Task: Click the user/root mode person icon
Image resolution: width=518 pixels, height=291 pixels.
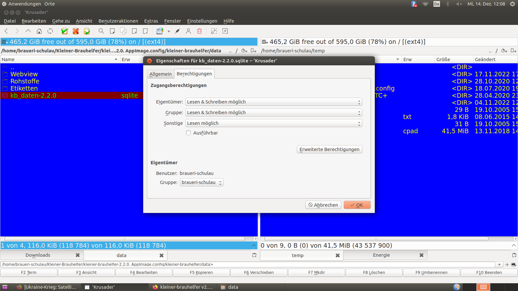Action: [x=188, y=31]
